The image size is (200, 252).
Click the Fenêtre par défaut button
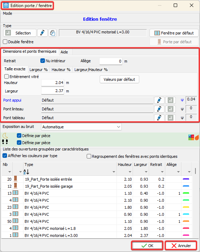[174, 33]
